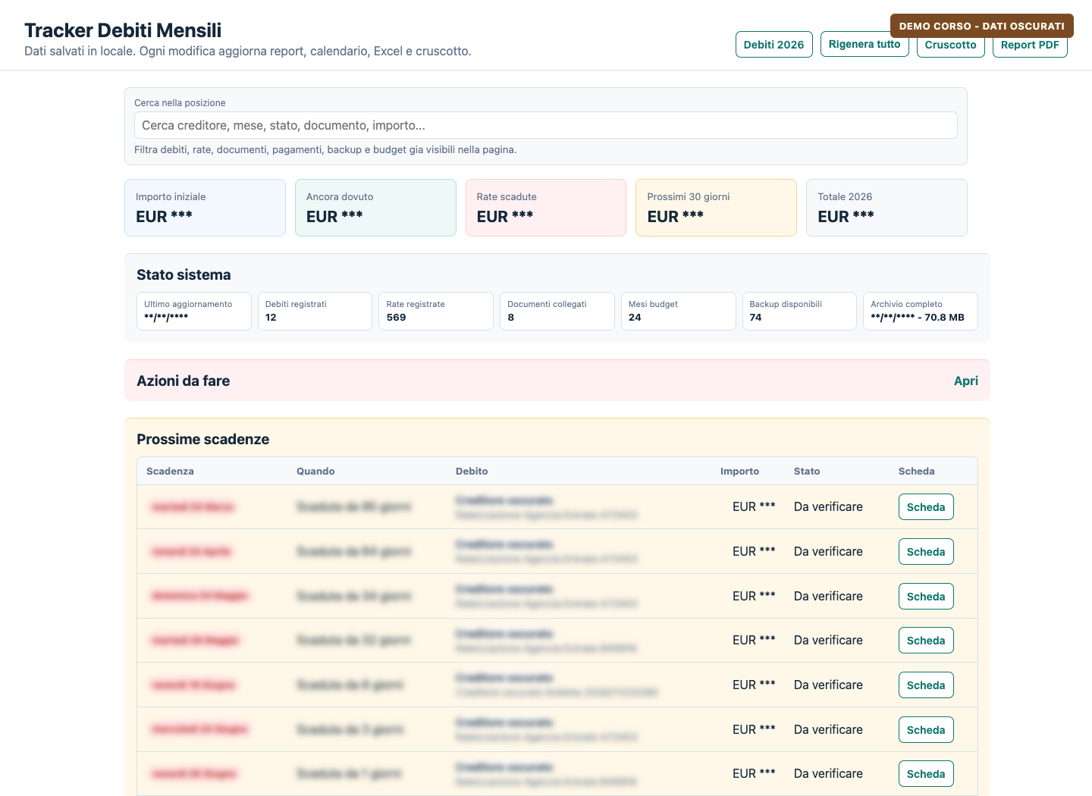
Task: Expand Azioni da fare with Apri
Action: click(x=965, y=381)
